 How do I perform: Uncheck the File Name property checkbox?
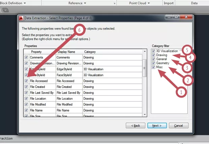(x=26, y=110)
